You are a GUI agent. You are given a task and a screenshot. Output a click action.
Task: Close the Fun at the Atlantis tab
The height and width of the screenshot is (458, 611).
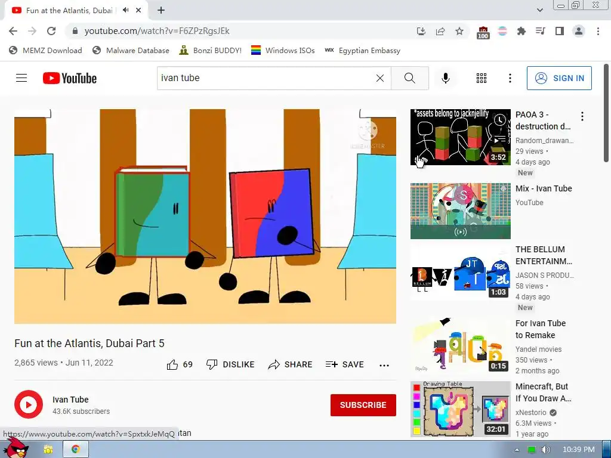pyautogui.click(x=138, y=10)
